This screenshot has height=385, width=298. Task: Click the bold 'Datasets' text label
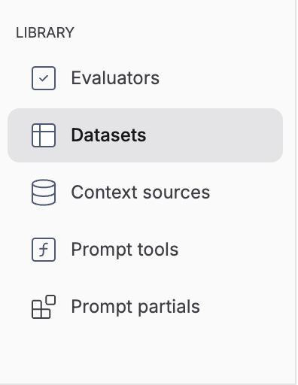point(108,135)
